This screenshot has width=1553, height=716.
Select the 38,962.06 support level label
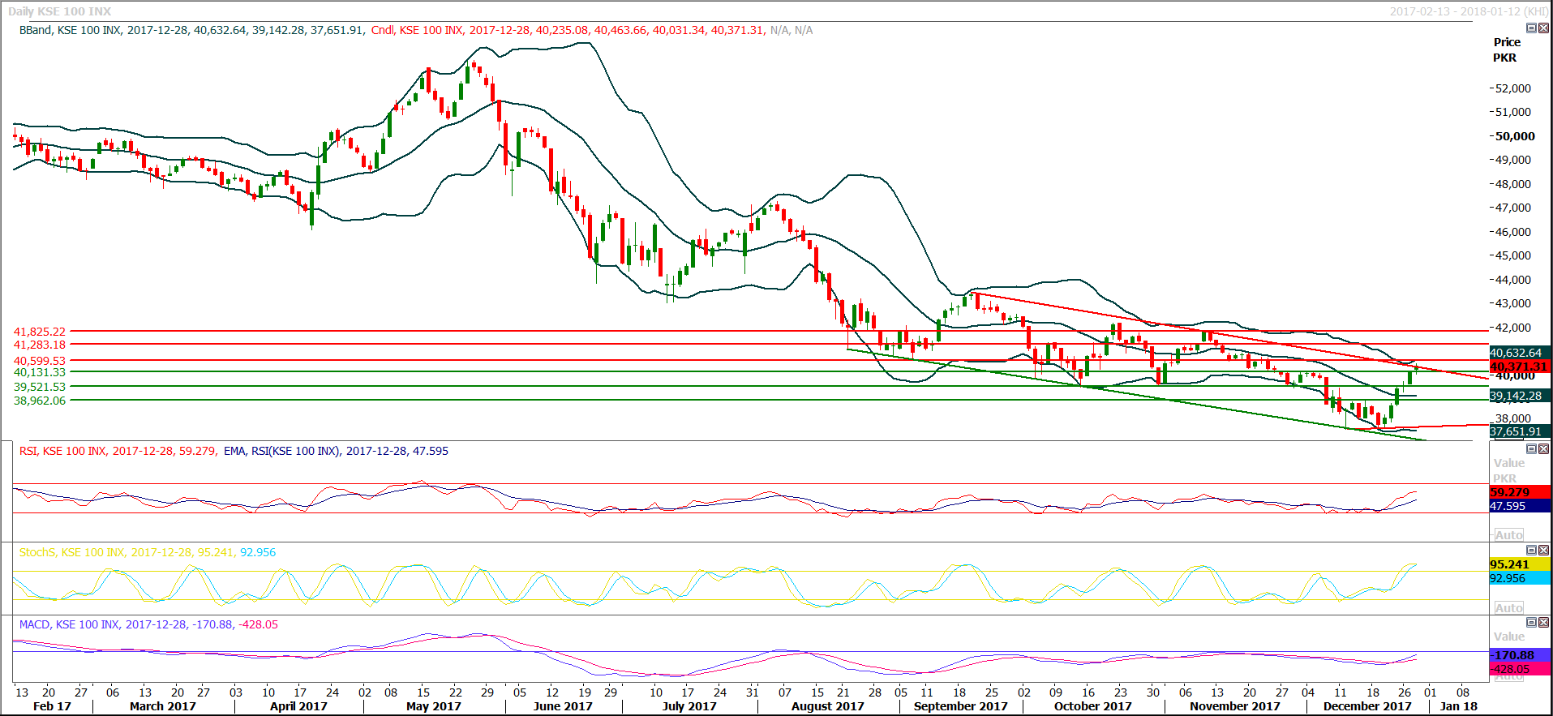[40, 401]
